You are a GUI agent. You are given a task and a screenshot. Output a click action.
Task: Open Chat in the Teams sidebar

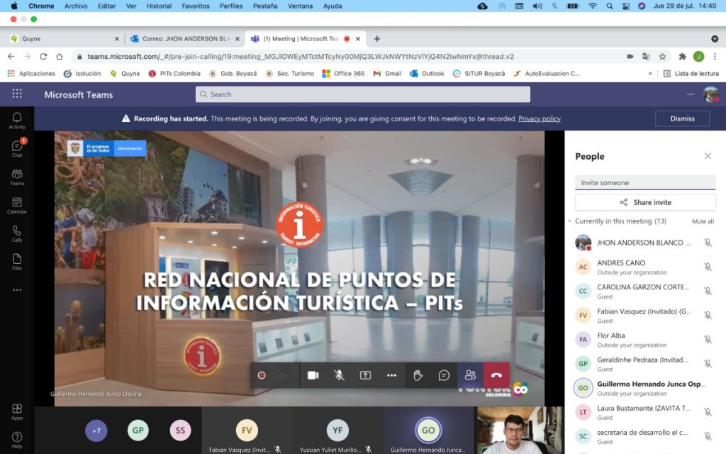point(17,149)
